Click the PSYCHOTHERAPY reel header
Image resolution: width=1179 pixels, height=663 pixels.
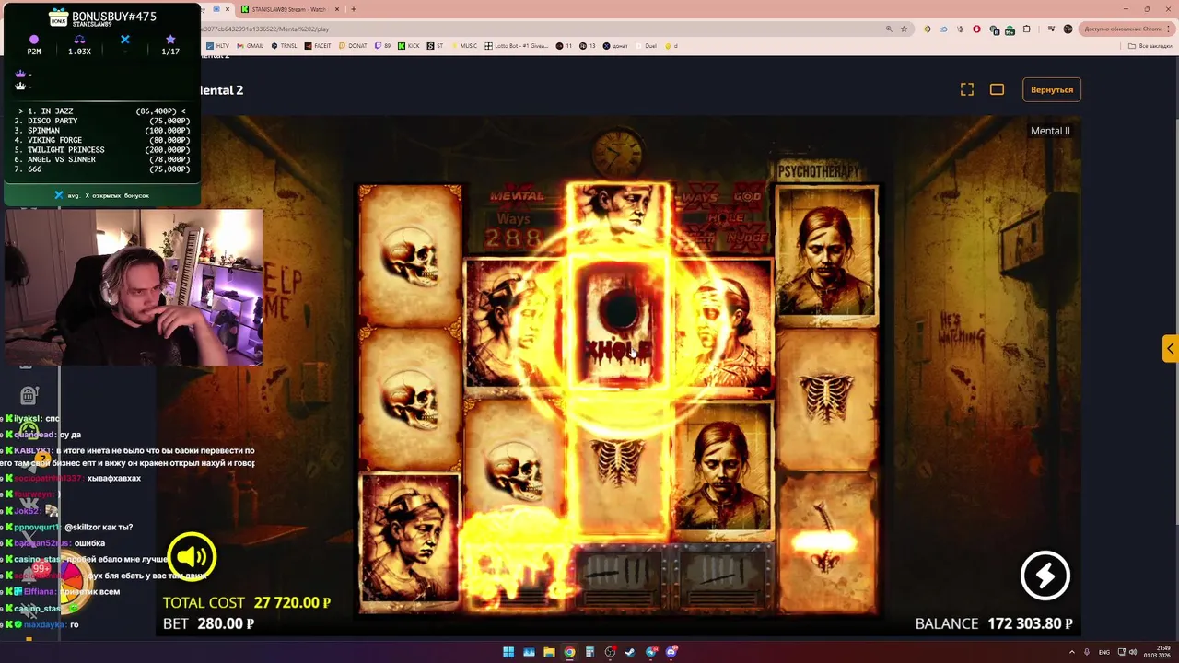click(818, 171)
